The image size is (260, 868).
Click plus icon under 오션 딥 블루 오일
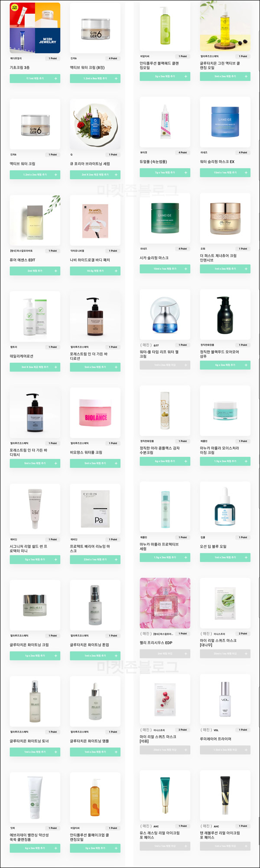tap(246, 557)
